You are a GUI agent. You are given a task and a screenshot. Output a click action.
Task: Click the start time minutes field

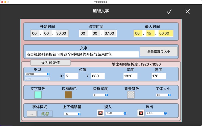(x=47, y=33)
